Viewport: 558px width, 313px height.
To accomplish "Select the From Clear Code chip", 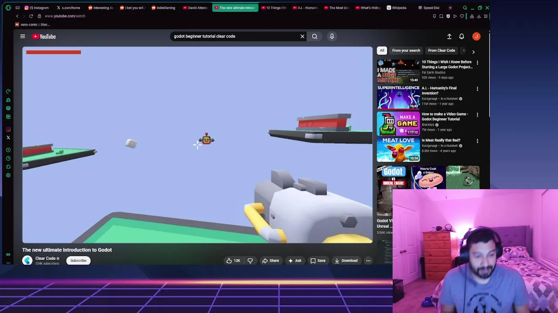I will click(x=442, y=50).
